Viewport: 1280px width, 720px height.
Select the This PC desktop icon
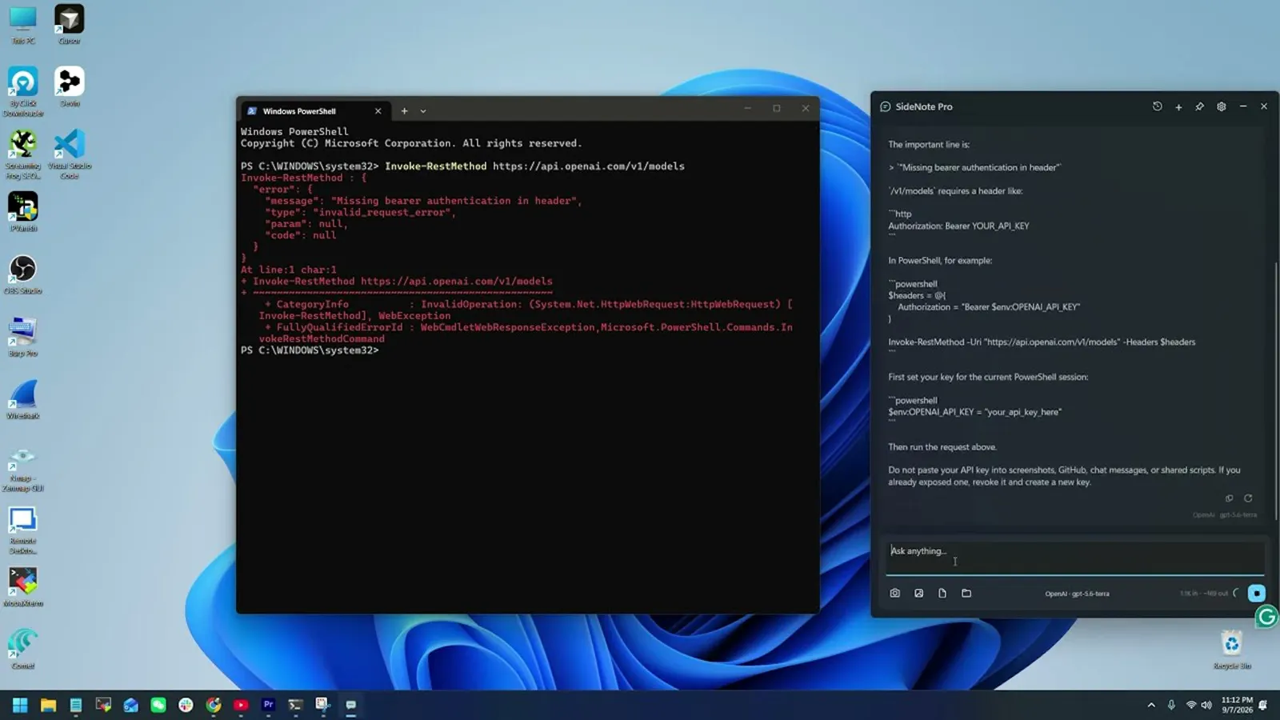(x=23, y=25)
